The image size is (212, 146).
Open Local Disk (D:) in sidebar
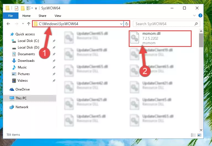(x=28, y=47)
